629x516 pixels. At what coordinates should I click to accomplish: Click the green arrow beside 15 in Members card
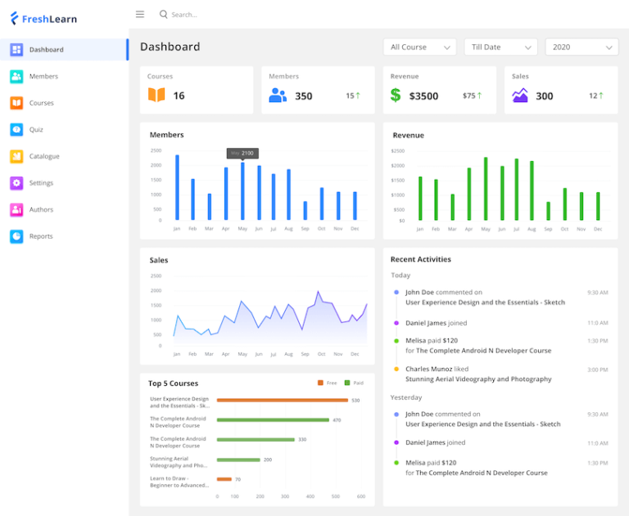pyautogui.click(x=358, y=96)
